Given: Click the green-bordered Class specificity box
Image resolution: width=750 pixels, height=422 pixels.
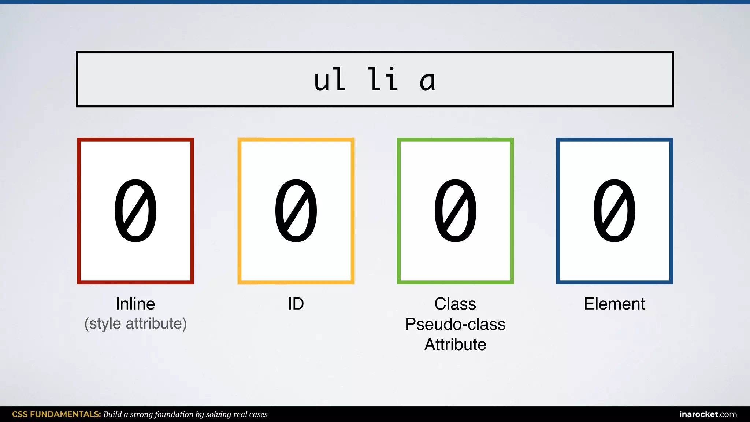Looking at the screenshot, I should pos(455,211).
